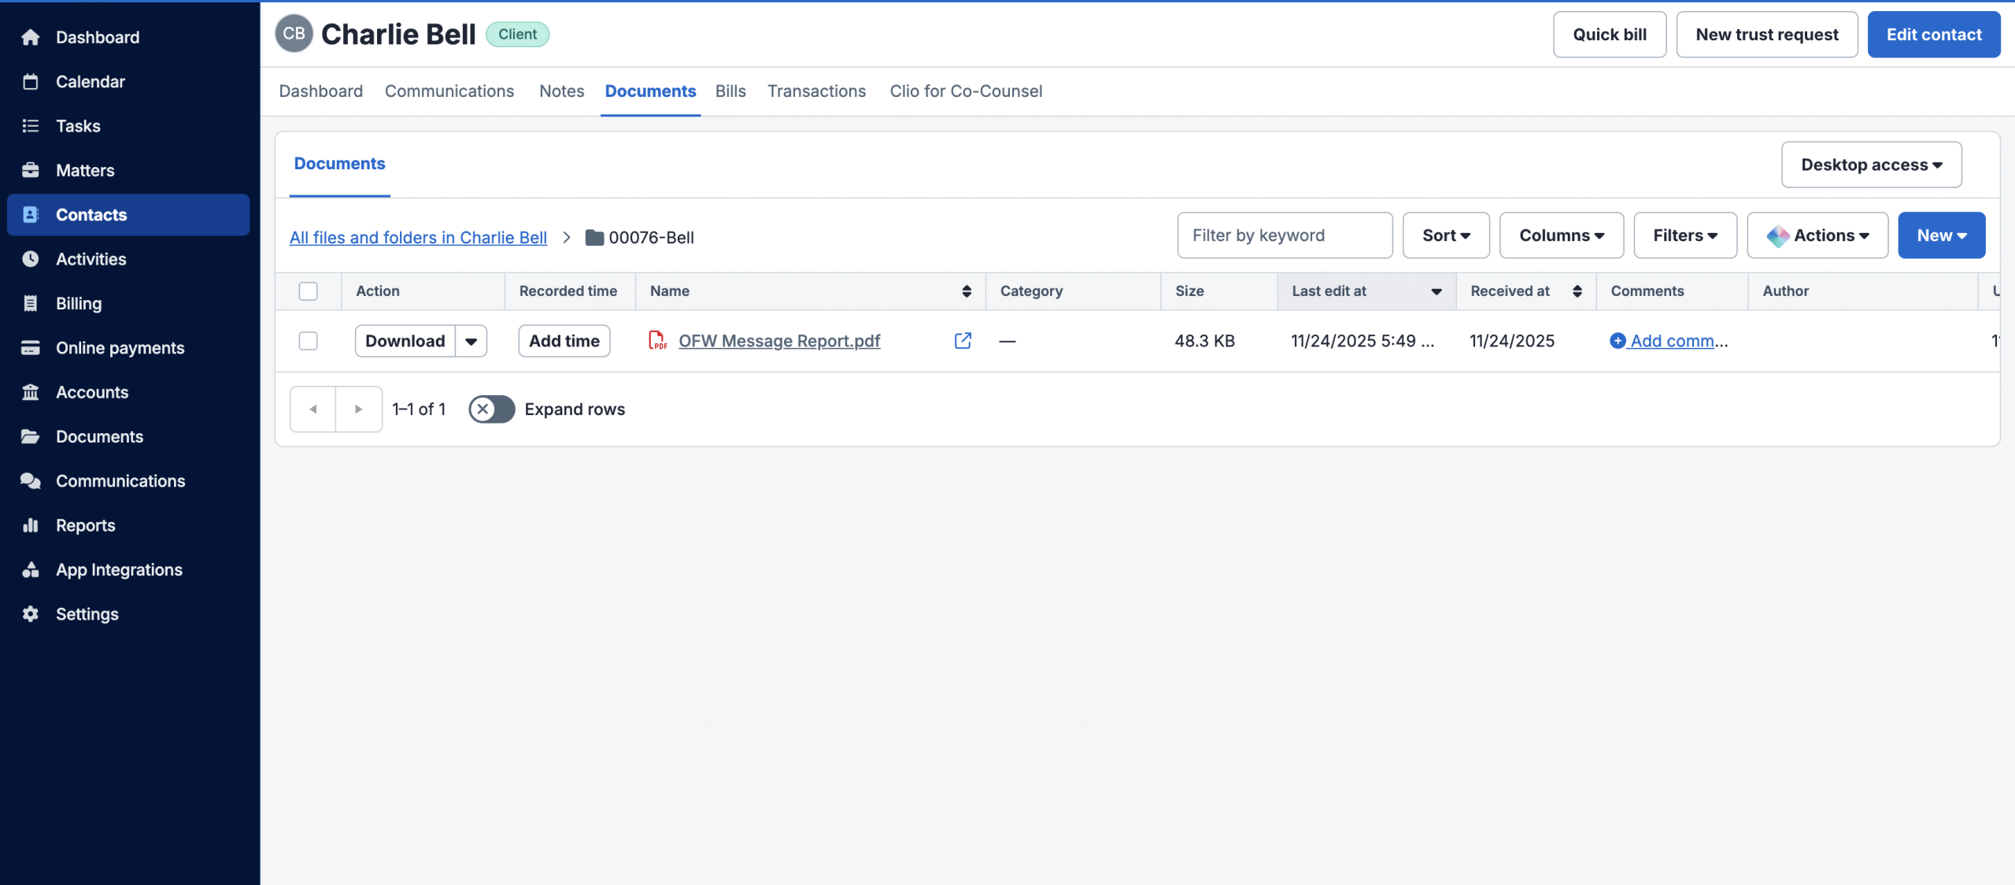Switch to the Bills tab
This screenshot has height=885, width=2015.
tap(730, 91)
